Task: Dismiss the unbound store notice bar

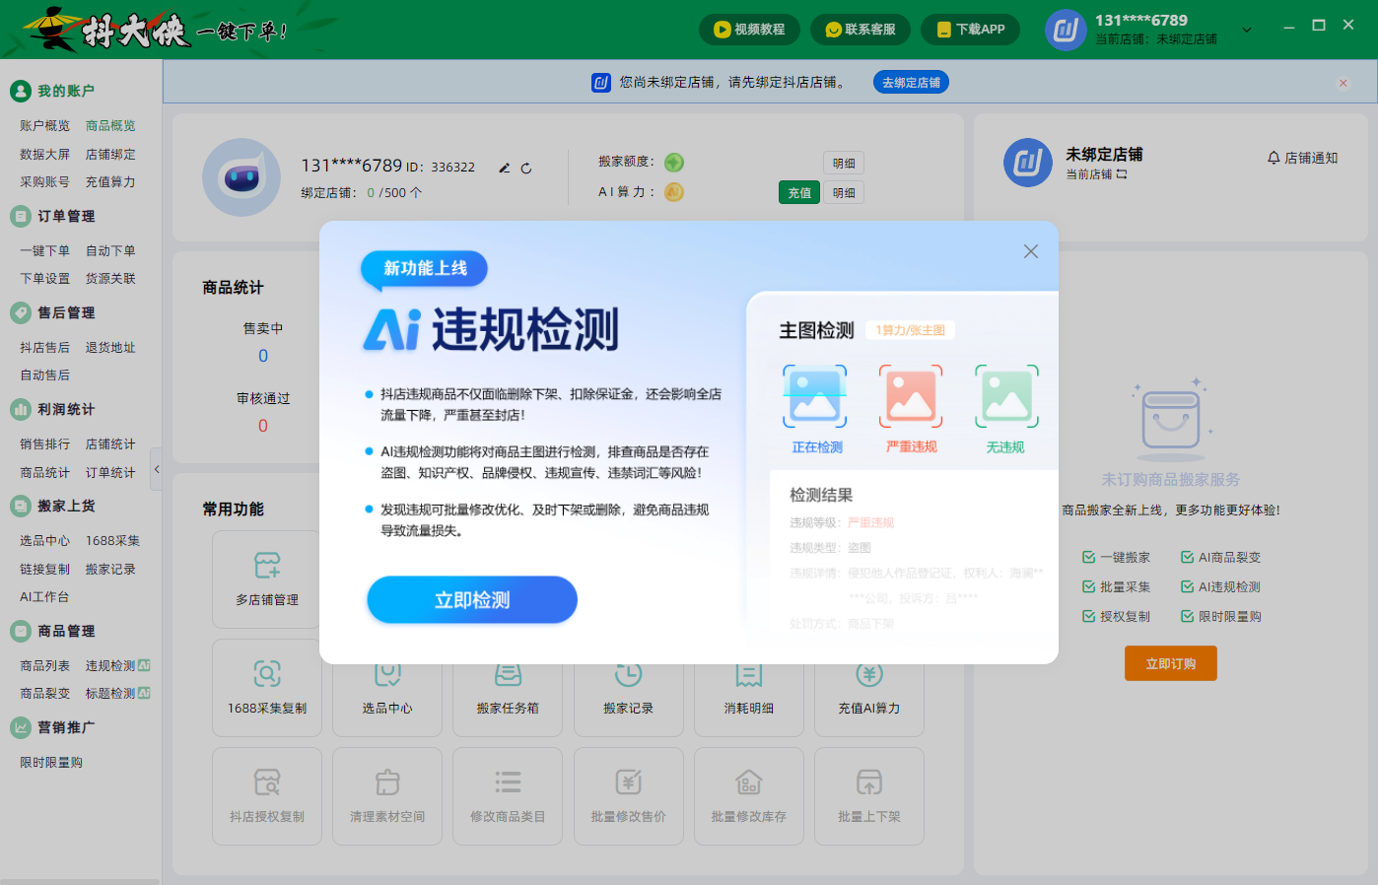Action: pyautogui.click(x=1343, y=83)
